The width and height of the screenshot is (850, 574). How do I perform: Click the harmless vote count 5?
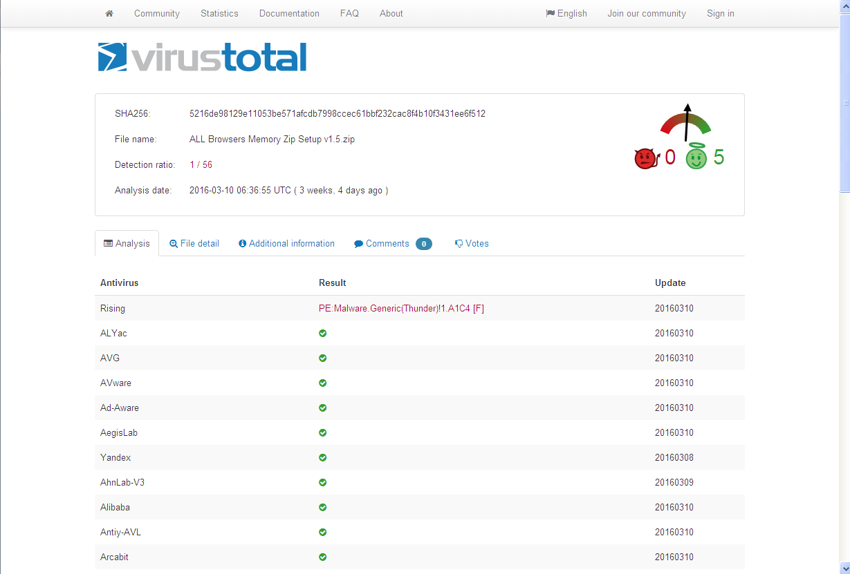719,157
